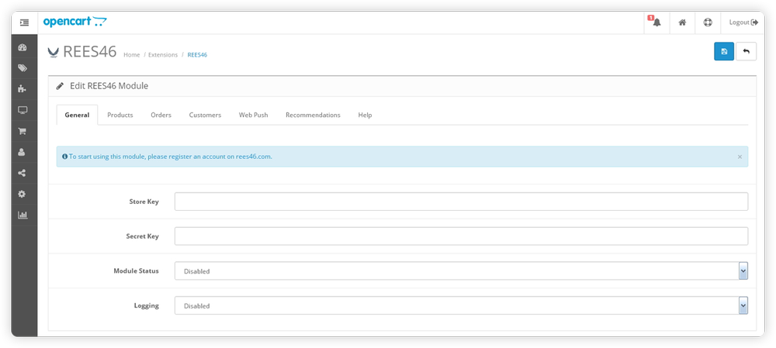Viewport: 776px width, 348px height.
Task: Go to store front via home icon
Action: [x=682, y=22]
